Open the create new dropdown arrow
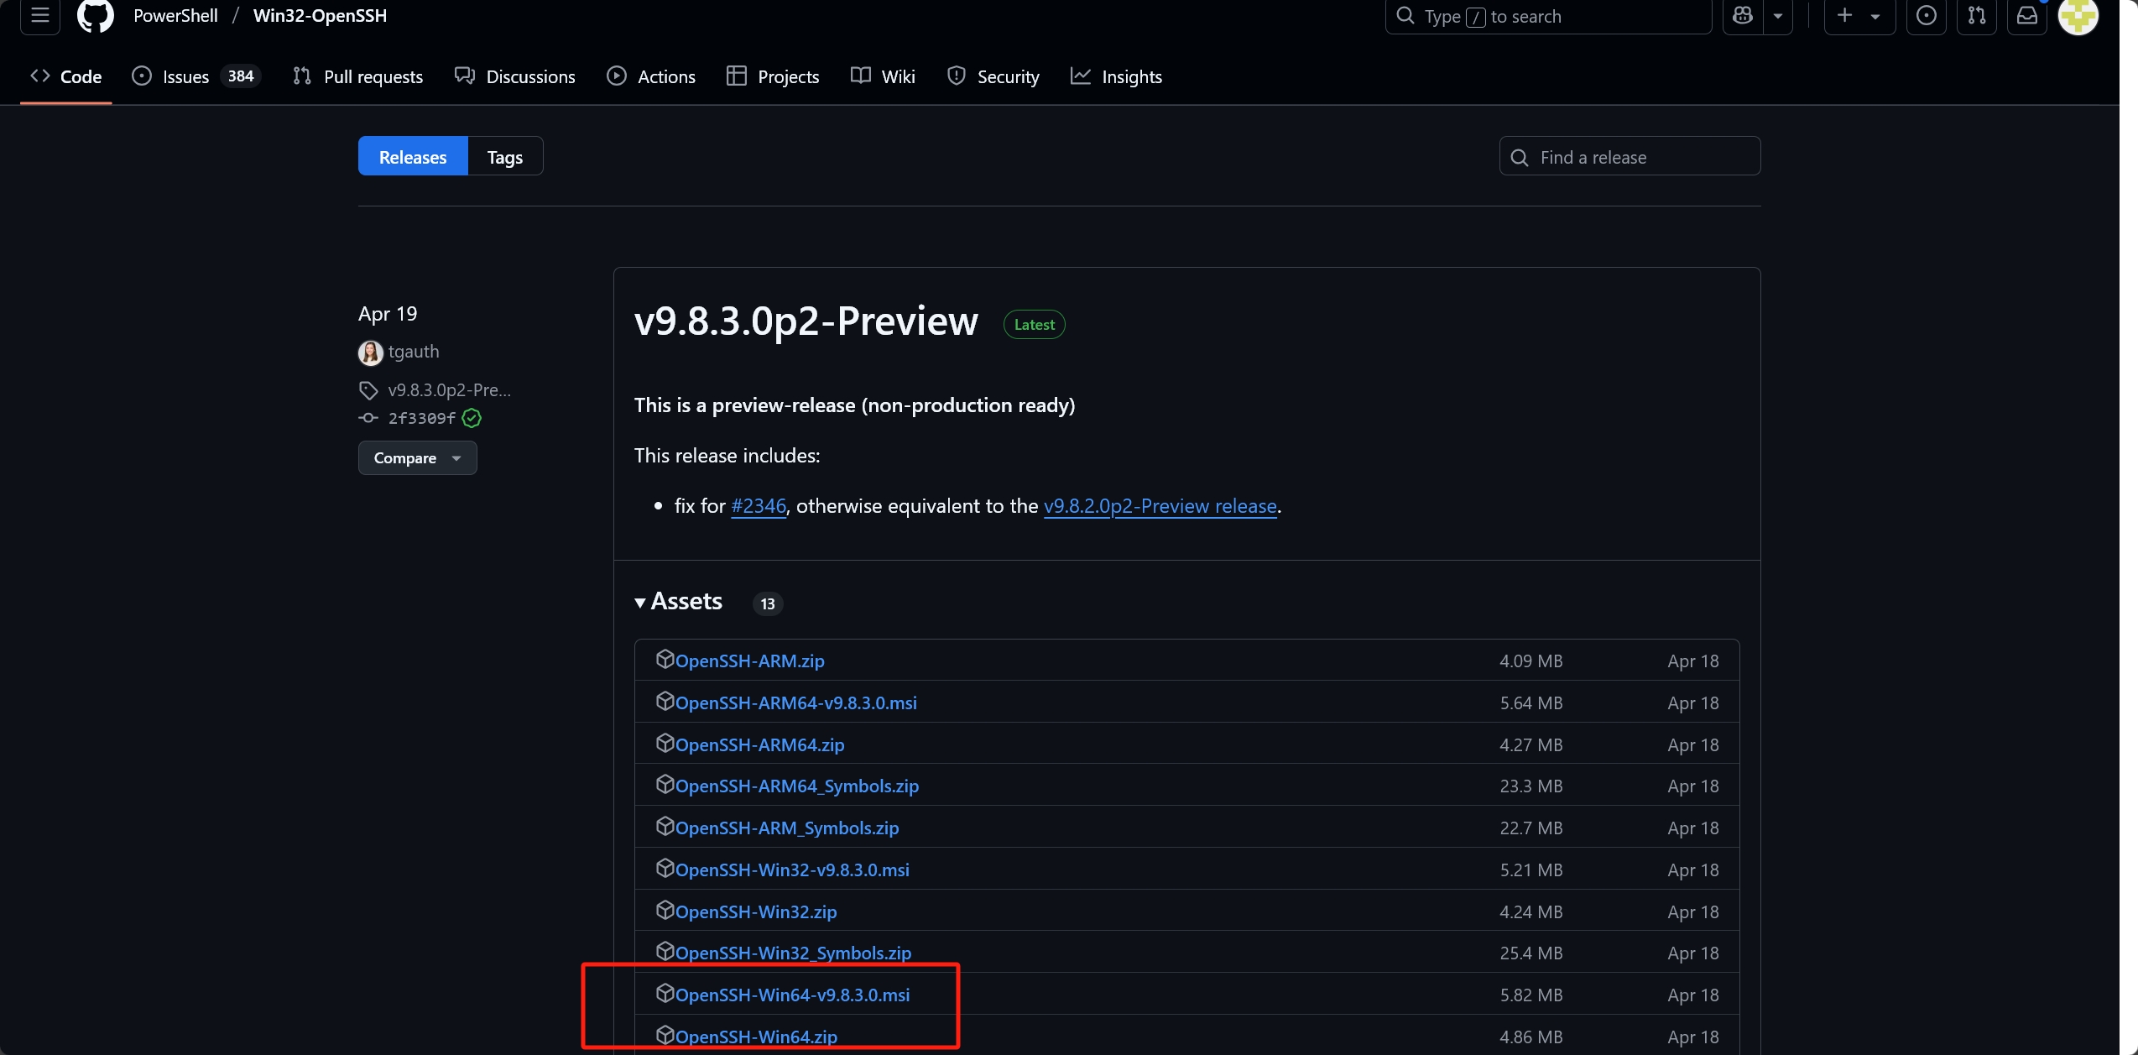Screen dimensions: 2138x1055 coord(1876,16)
